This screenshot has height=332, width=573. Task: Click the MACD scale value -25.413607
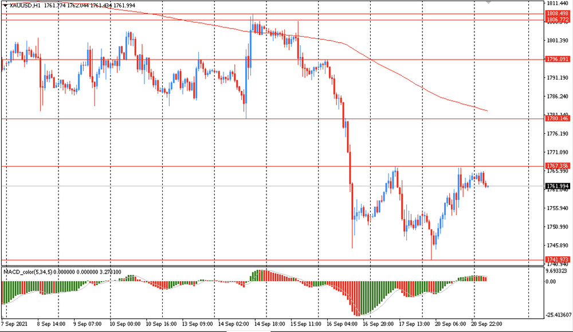click(x=558, y=315)
